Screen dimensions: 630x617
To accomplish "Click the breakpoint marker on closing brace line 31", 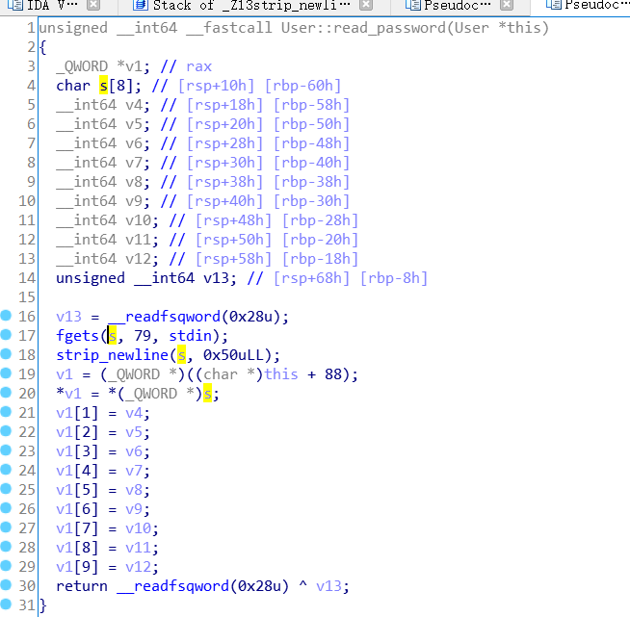I will (x=6, y=604).
